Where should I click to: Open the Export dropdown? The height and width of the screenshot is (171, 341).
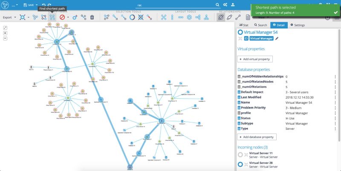9,17
